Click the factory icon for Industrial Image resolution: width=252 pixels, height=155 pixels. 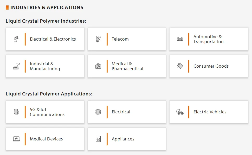16,66
